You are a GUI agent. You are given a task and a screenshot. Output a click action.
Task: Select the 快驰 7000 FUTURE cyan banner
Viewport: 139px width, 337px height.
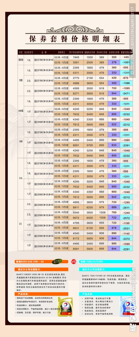click(106, 262)
